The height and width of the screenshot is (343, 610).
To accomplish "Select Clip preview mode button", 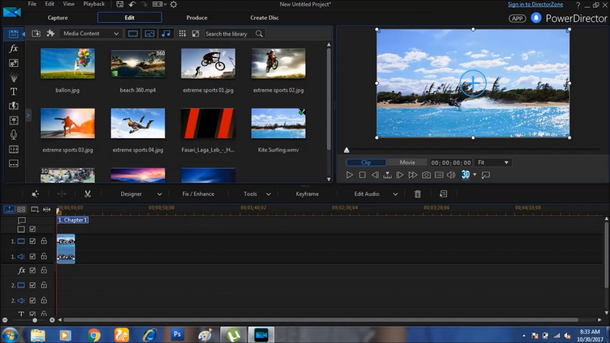I will click(366, 162).
